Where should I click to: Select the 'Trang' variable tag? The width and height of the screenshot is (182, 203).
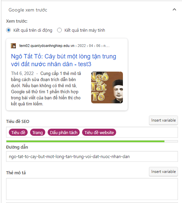(x=37, y=132)
